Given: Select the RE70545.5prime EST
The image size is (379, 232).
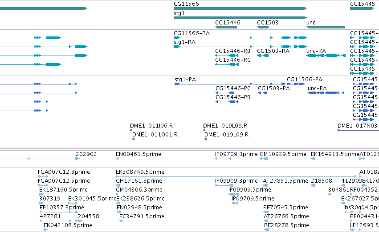Looking at the screenshot, I should pyautogui.click(x=266, y=212).
